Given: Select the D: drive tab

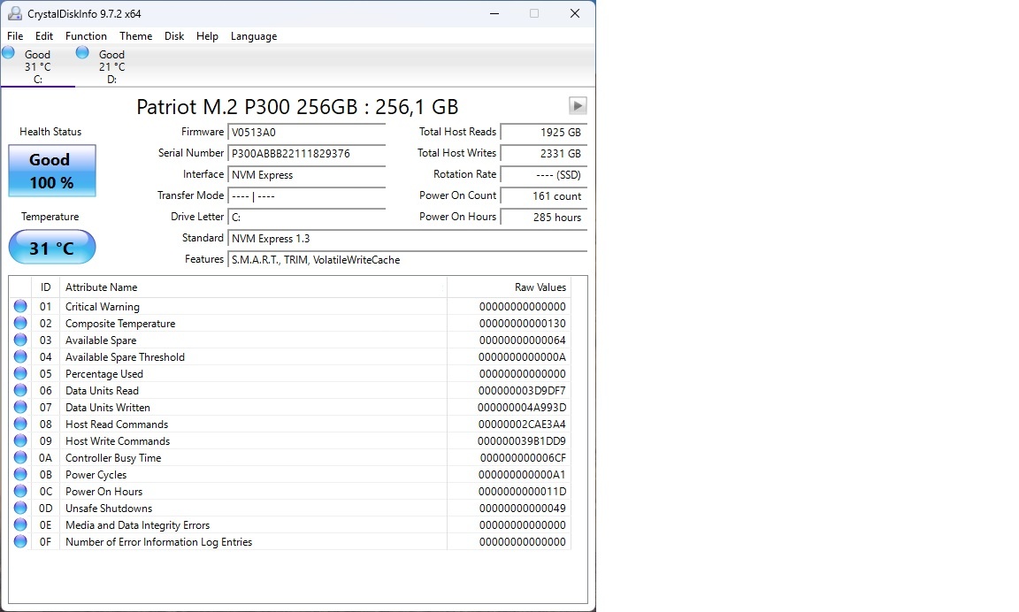Looking at the screenshot, I should [x=111, y=66].
